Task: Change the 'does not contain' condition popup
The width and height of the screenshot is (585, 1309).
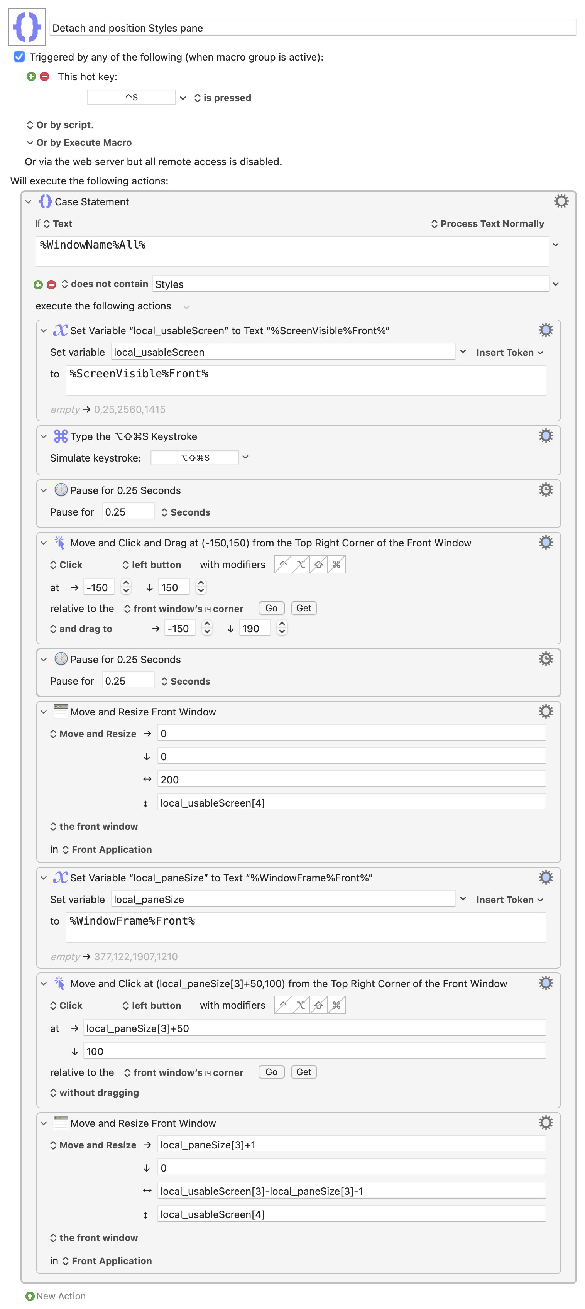Action: click(x=105, y=284)
